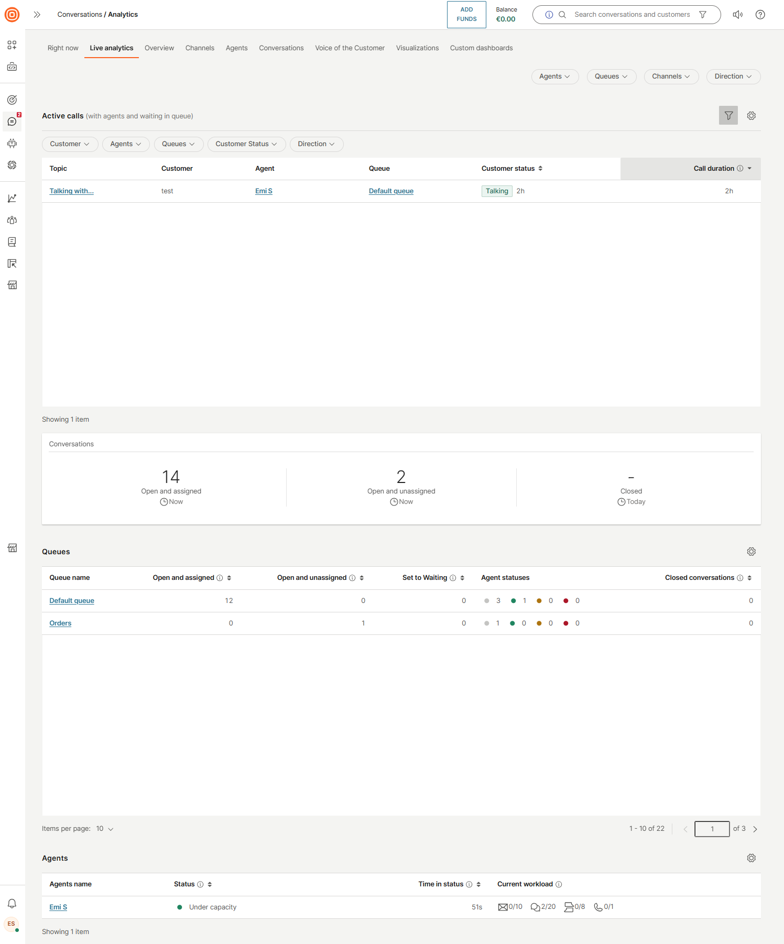784x944 pixels.
Task: Switch to Agents tab
Action: pyautogui.click(x=236, y=48)
